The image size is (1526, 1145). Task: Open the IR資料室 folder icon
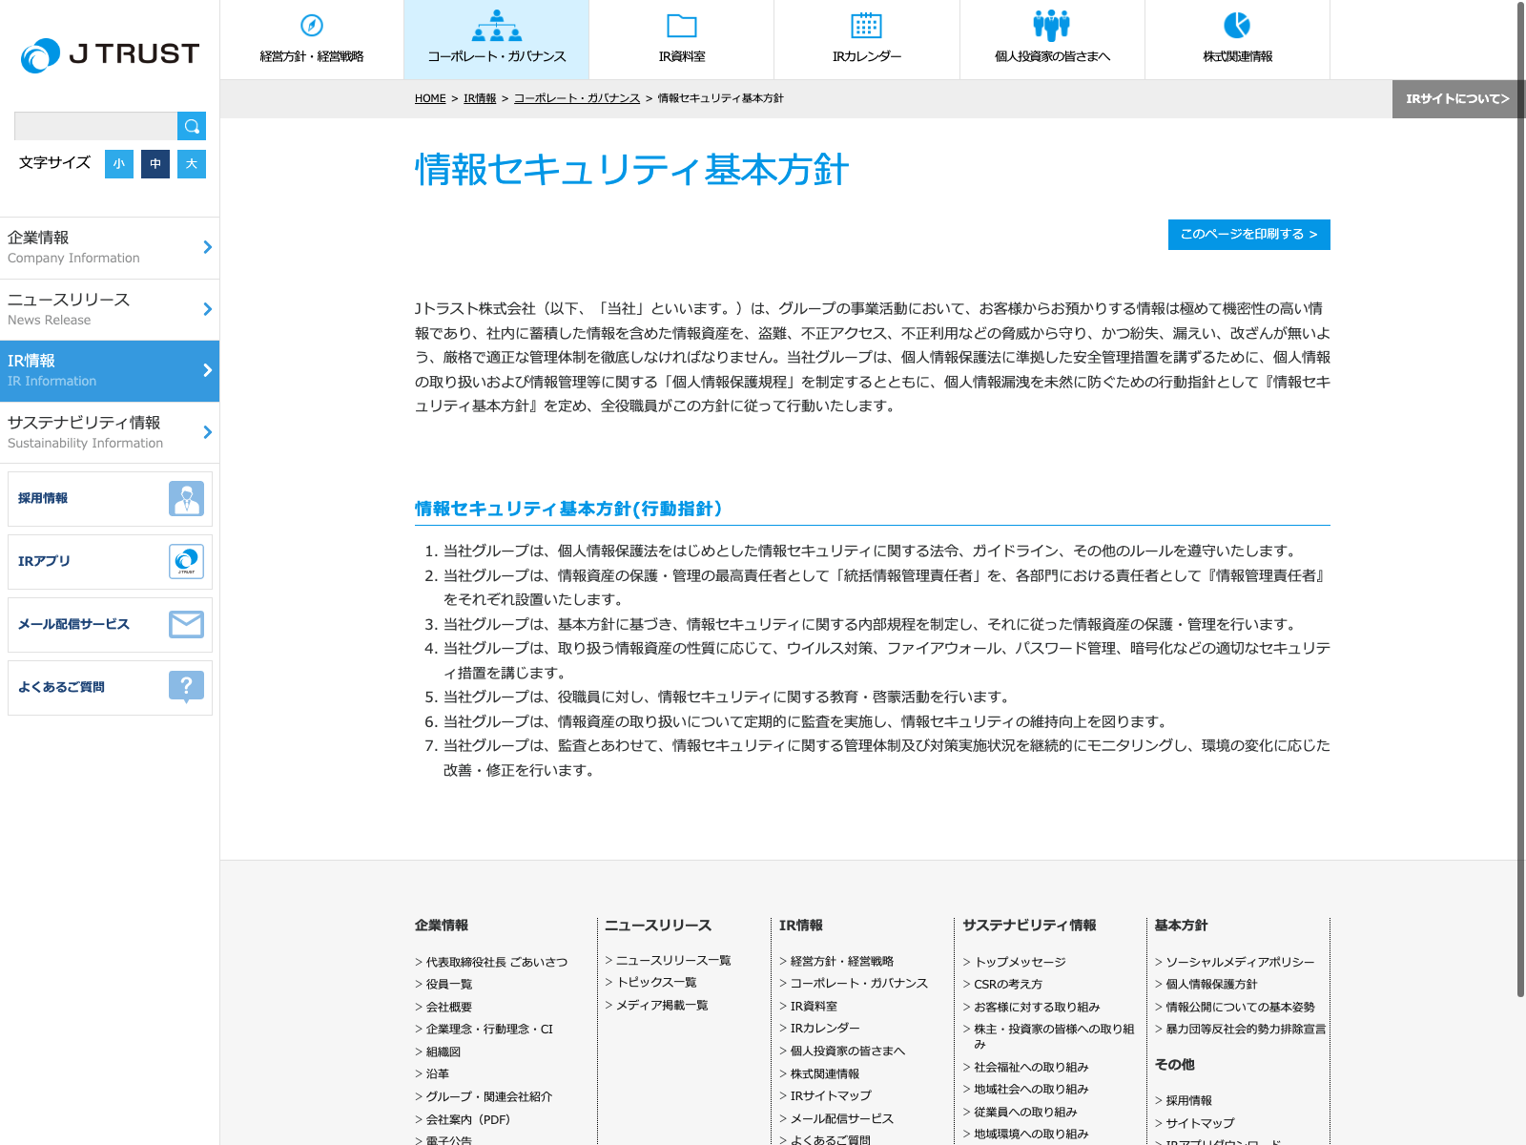[x=681, y=26]
